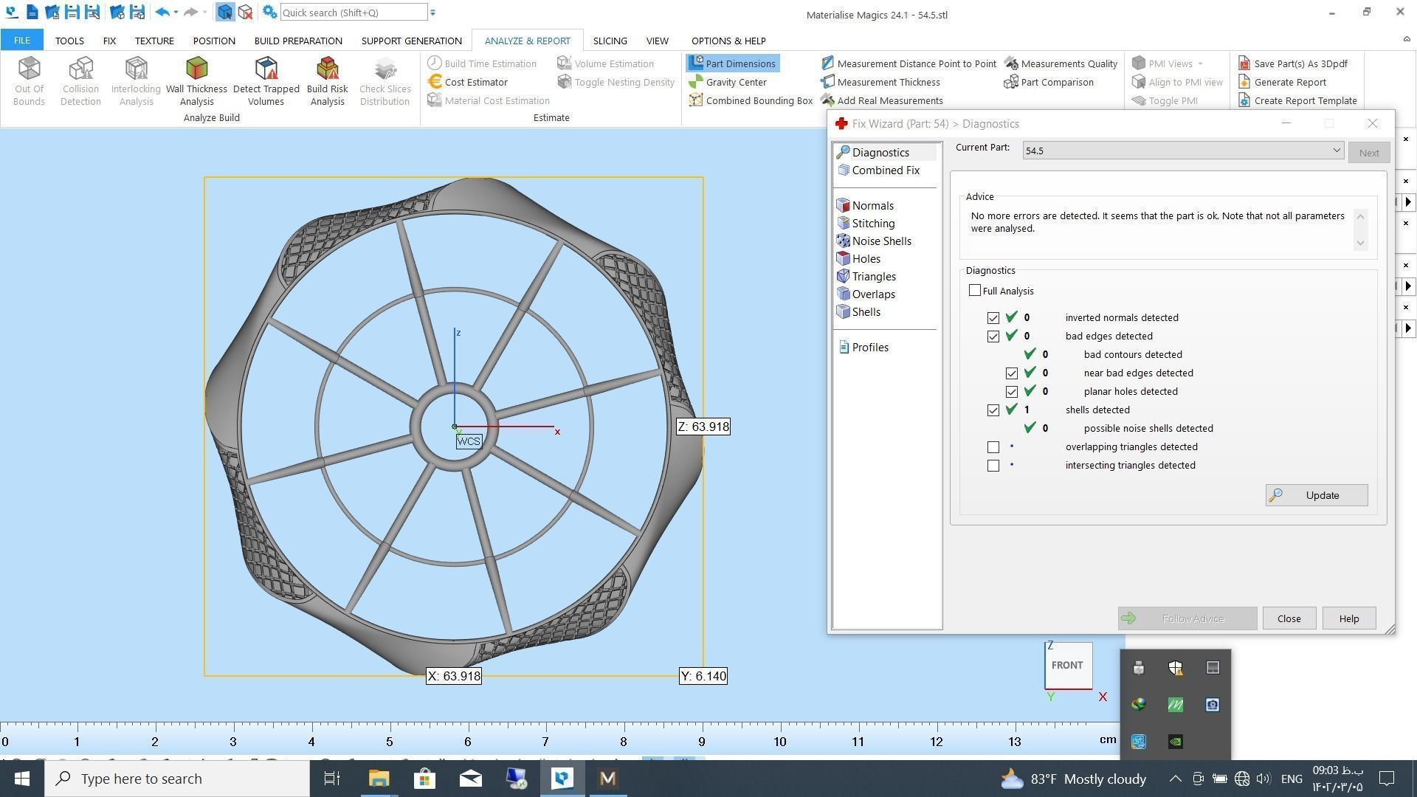Click the Update button
1417x797 pixels.
1316,495
